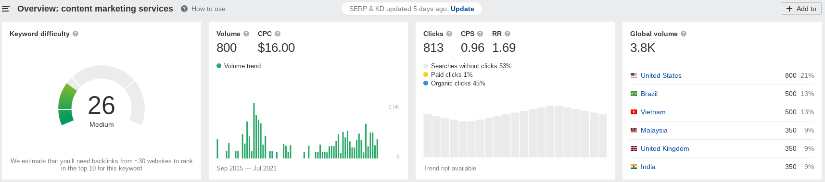Click the United Kingdom flag icon
This screenshot has width=825, height=182.
pos(634,148)
